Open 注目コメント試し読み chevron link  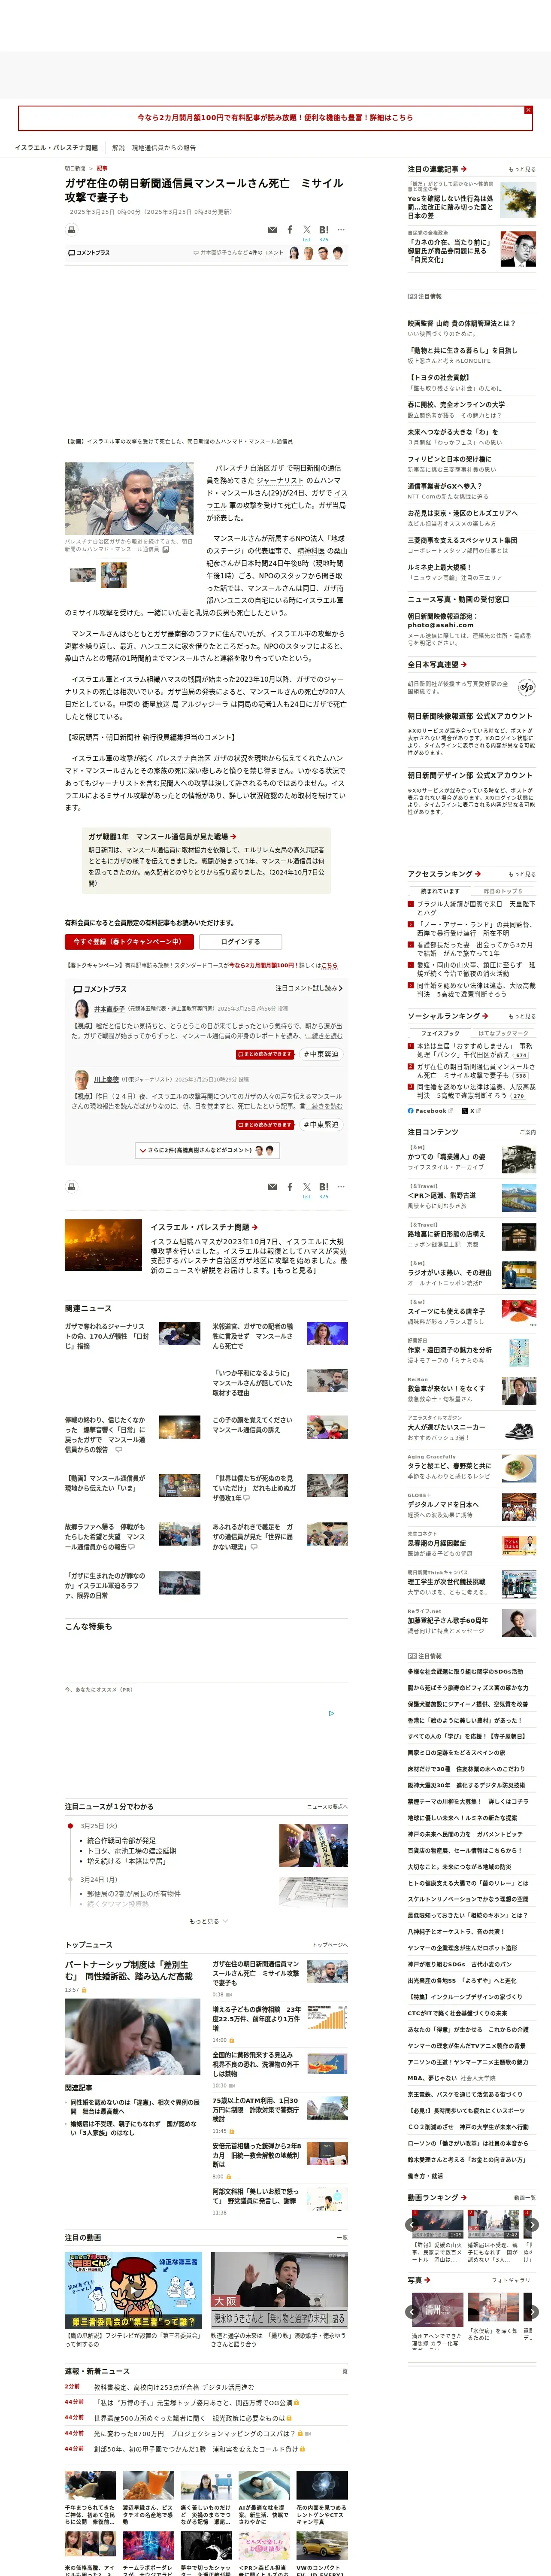click(309, 988)
